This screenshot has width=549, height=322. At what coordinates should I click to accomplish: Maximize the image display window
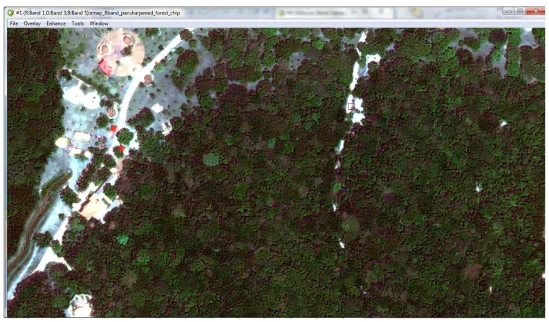(520, 11)
